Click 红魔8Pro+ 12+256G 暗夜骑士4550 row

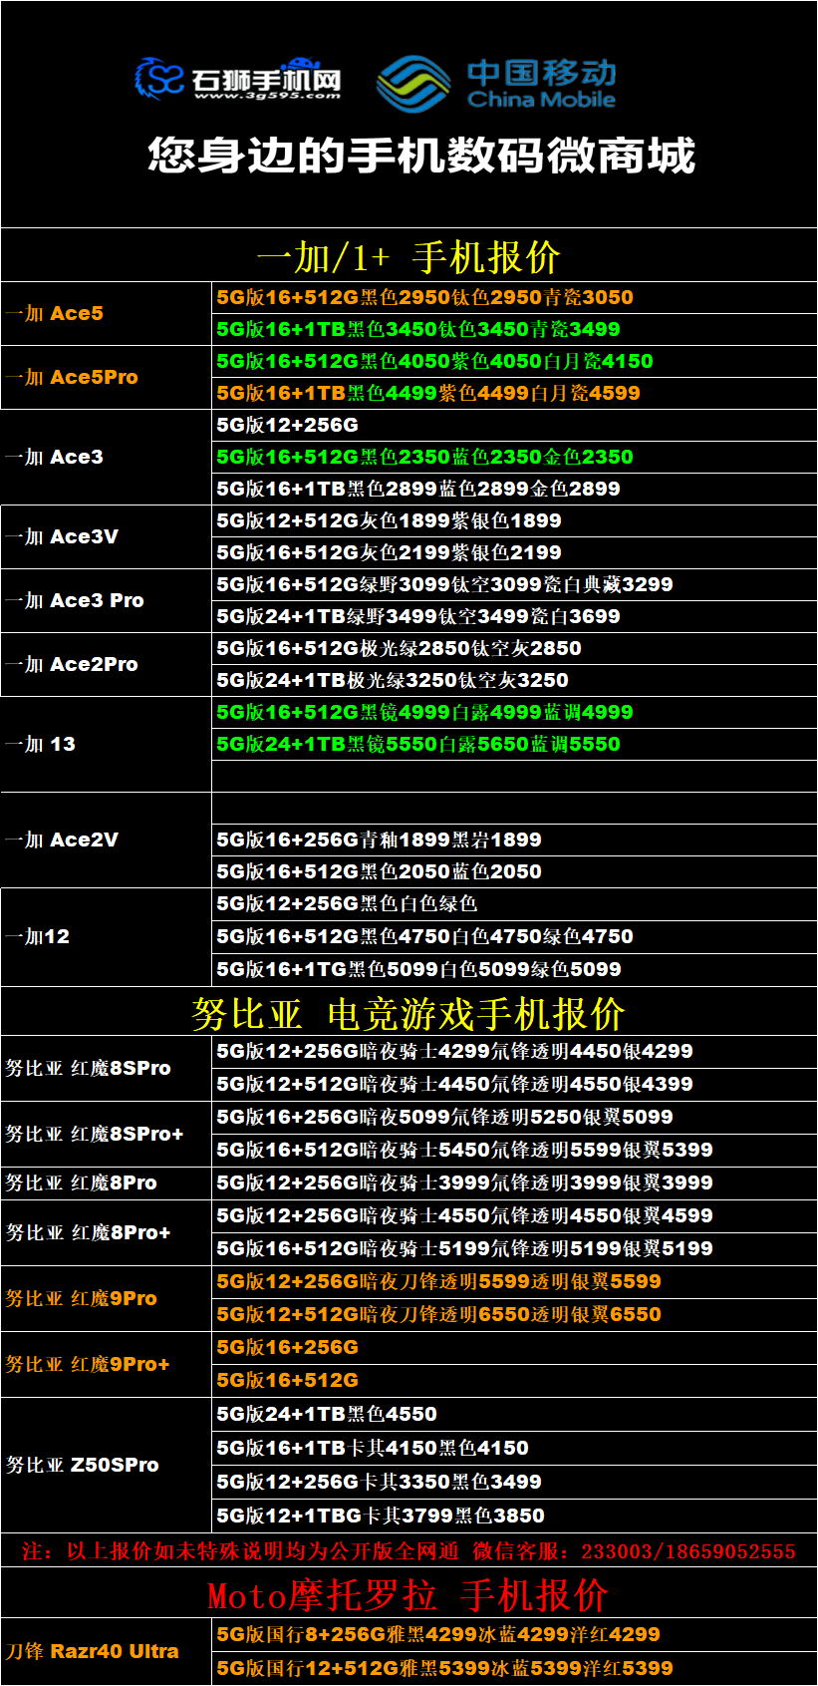[x=514, y=1215]
